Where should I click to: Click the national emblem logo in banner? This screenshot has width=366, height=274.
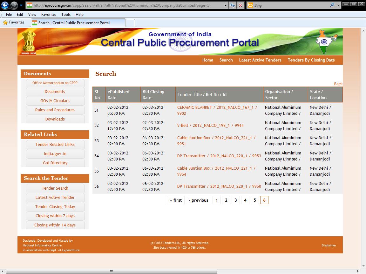29,42
